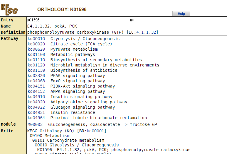227x154 pixels.
Task: Click 'Microbial metabolism in diverse environments' text
Action: coord(105,65)
